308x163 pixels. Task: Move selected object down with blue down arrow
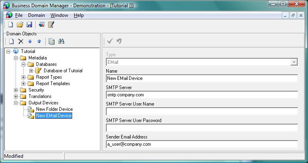[30, 41]
